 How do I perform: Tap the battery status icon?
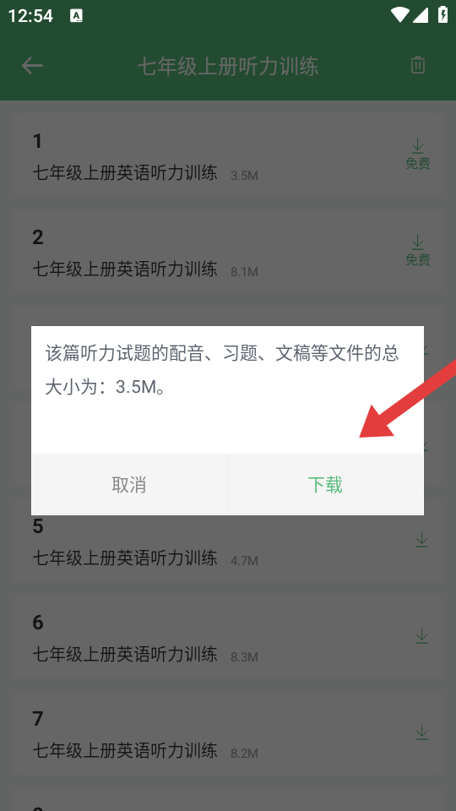(x=442, y=15)
